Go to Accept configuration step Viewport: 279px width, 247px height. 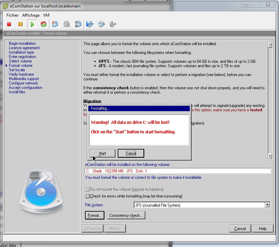tap(26, 88)
